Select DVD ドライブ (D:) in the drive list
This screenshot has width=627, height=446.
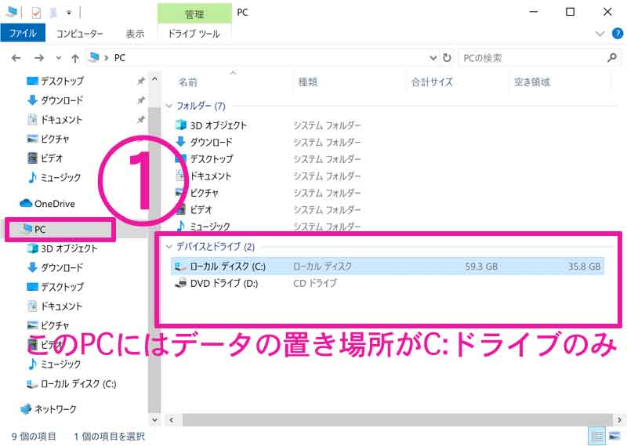tap(223, 283)
